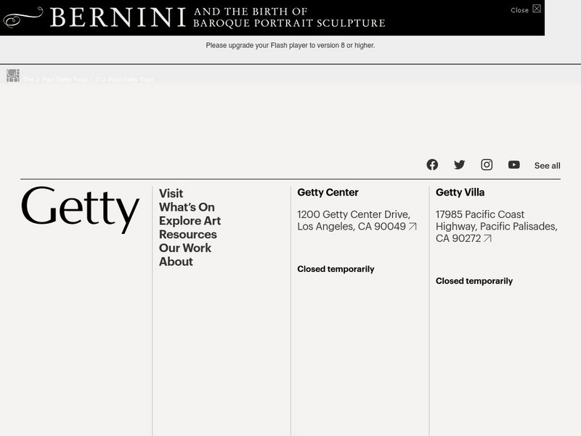Click the Flash player upgrade notice
The width and height of the screenshot is (581, 436).
point(290,45)
